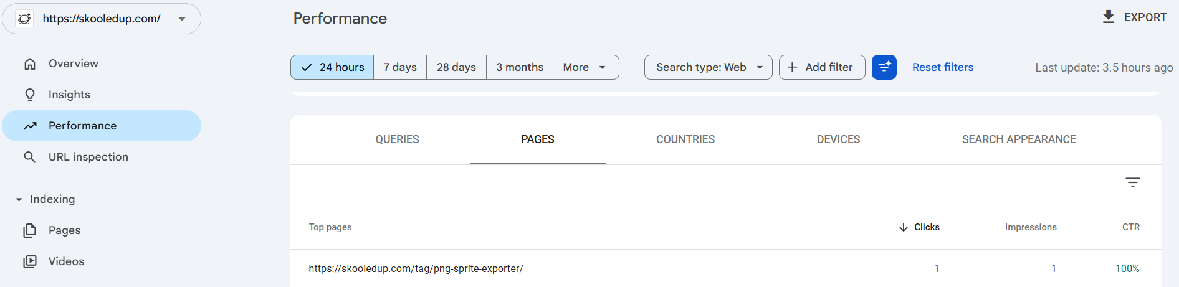
Task: Click the Reset filters link
Action: point(942,67)
